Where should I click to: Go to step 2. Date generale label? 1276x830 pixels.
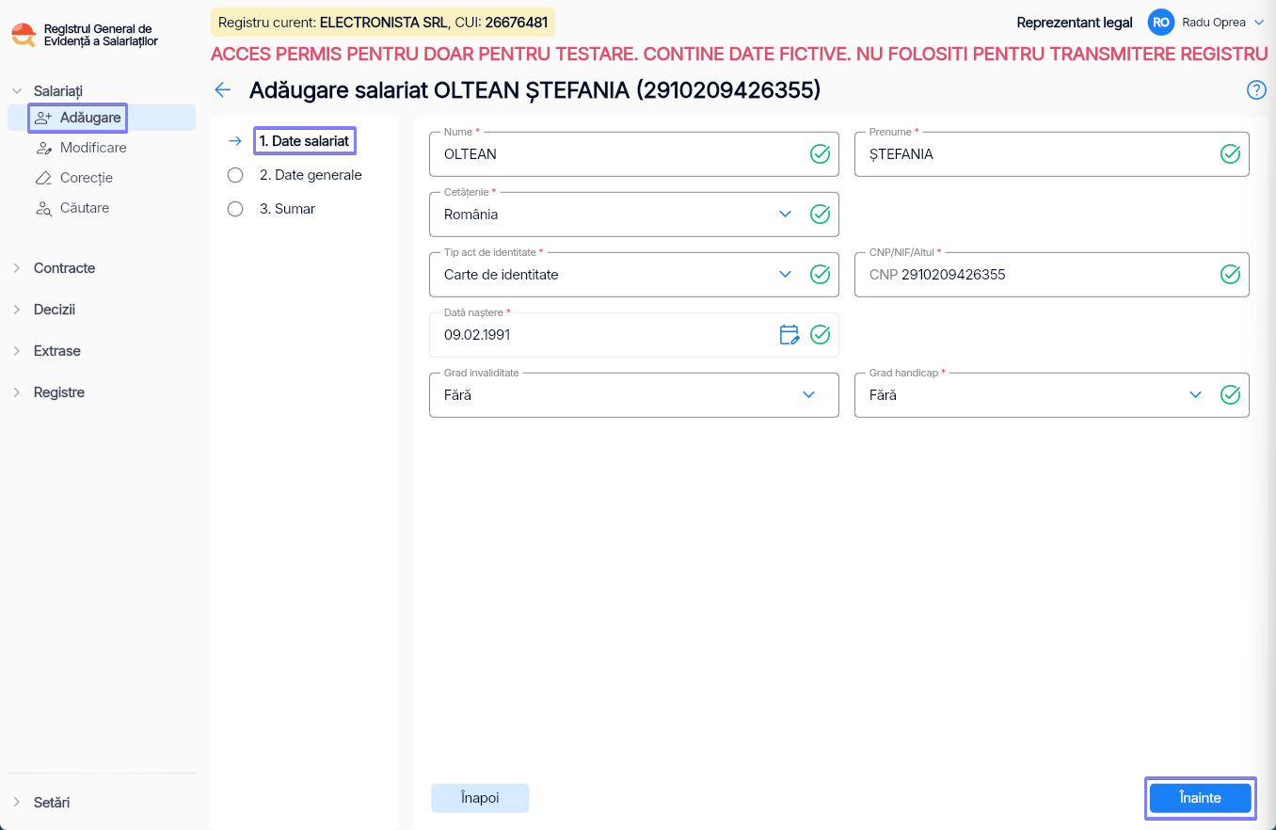coord(311,175)
